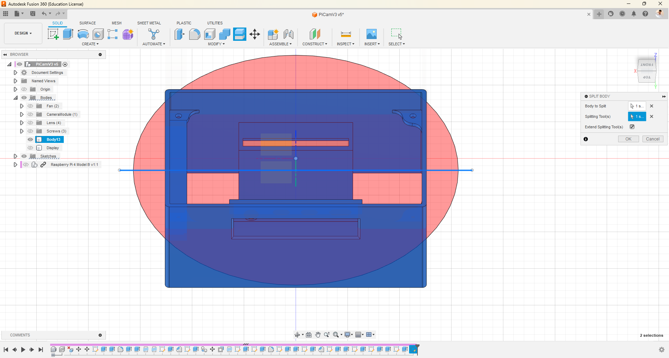Image resolution: width=669 pixels, height=358 pixels.
Task: Collapse the Bodies folder
Action: point(15,98)
